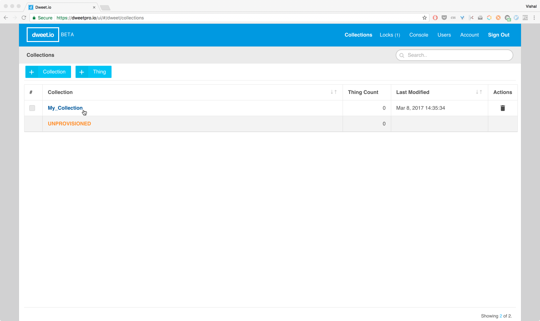540x321 pixels.
Task: Add a new Thing button
Action: click(94, 72)
